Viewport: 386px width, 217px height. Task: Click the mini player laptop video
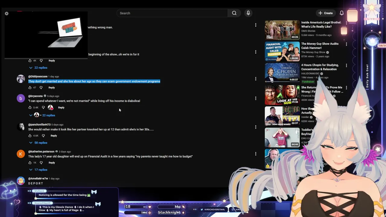[x=46, y=35]
